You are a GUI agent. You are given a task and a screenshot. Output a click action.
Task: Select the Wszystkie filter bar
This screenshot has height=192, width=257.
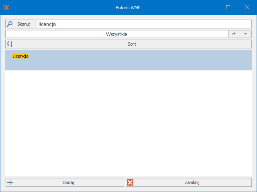click(x=116, y=34)
